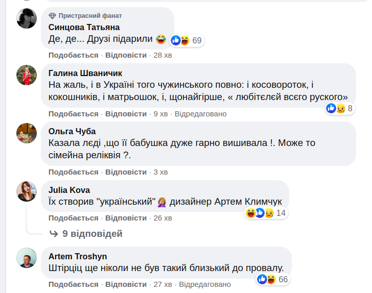Reply to Julia Kova's comment

(x=126, y=218)
